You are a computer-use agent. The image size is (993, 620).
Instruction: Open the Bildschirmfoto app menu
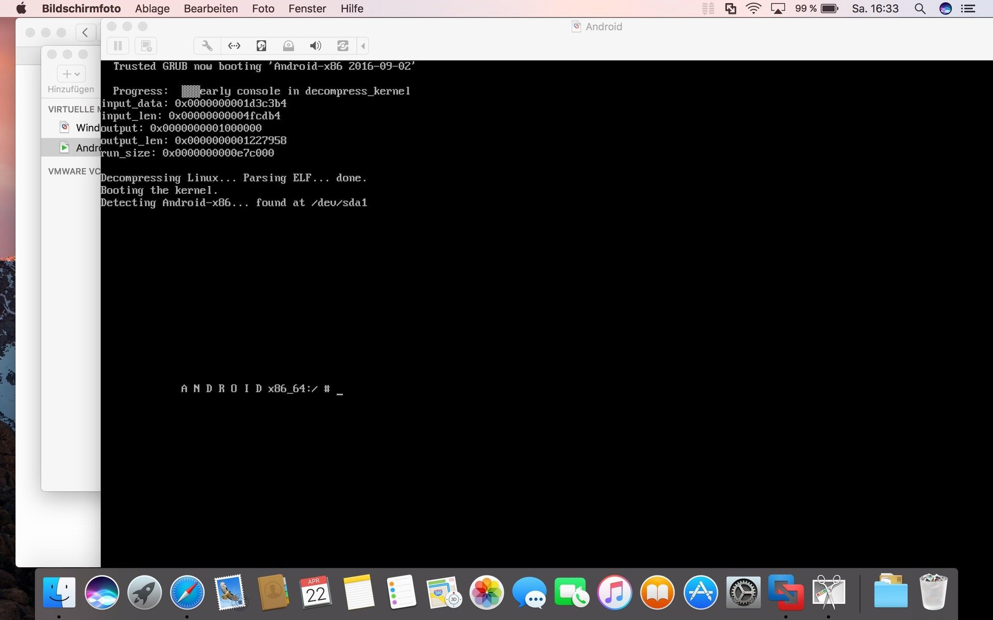(81, 8)
